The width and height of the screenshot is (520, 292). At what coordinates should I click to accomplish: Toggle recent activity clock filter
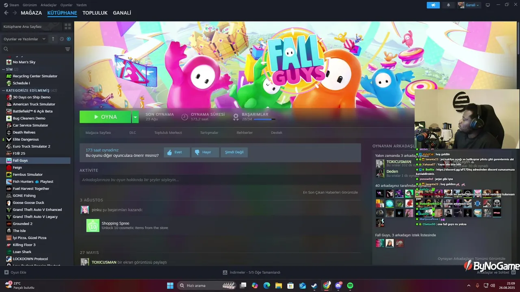pyautogui.click(x=62, y=39)
